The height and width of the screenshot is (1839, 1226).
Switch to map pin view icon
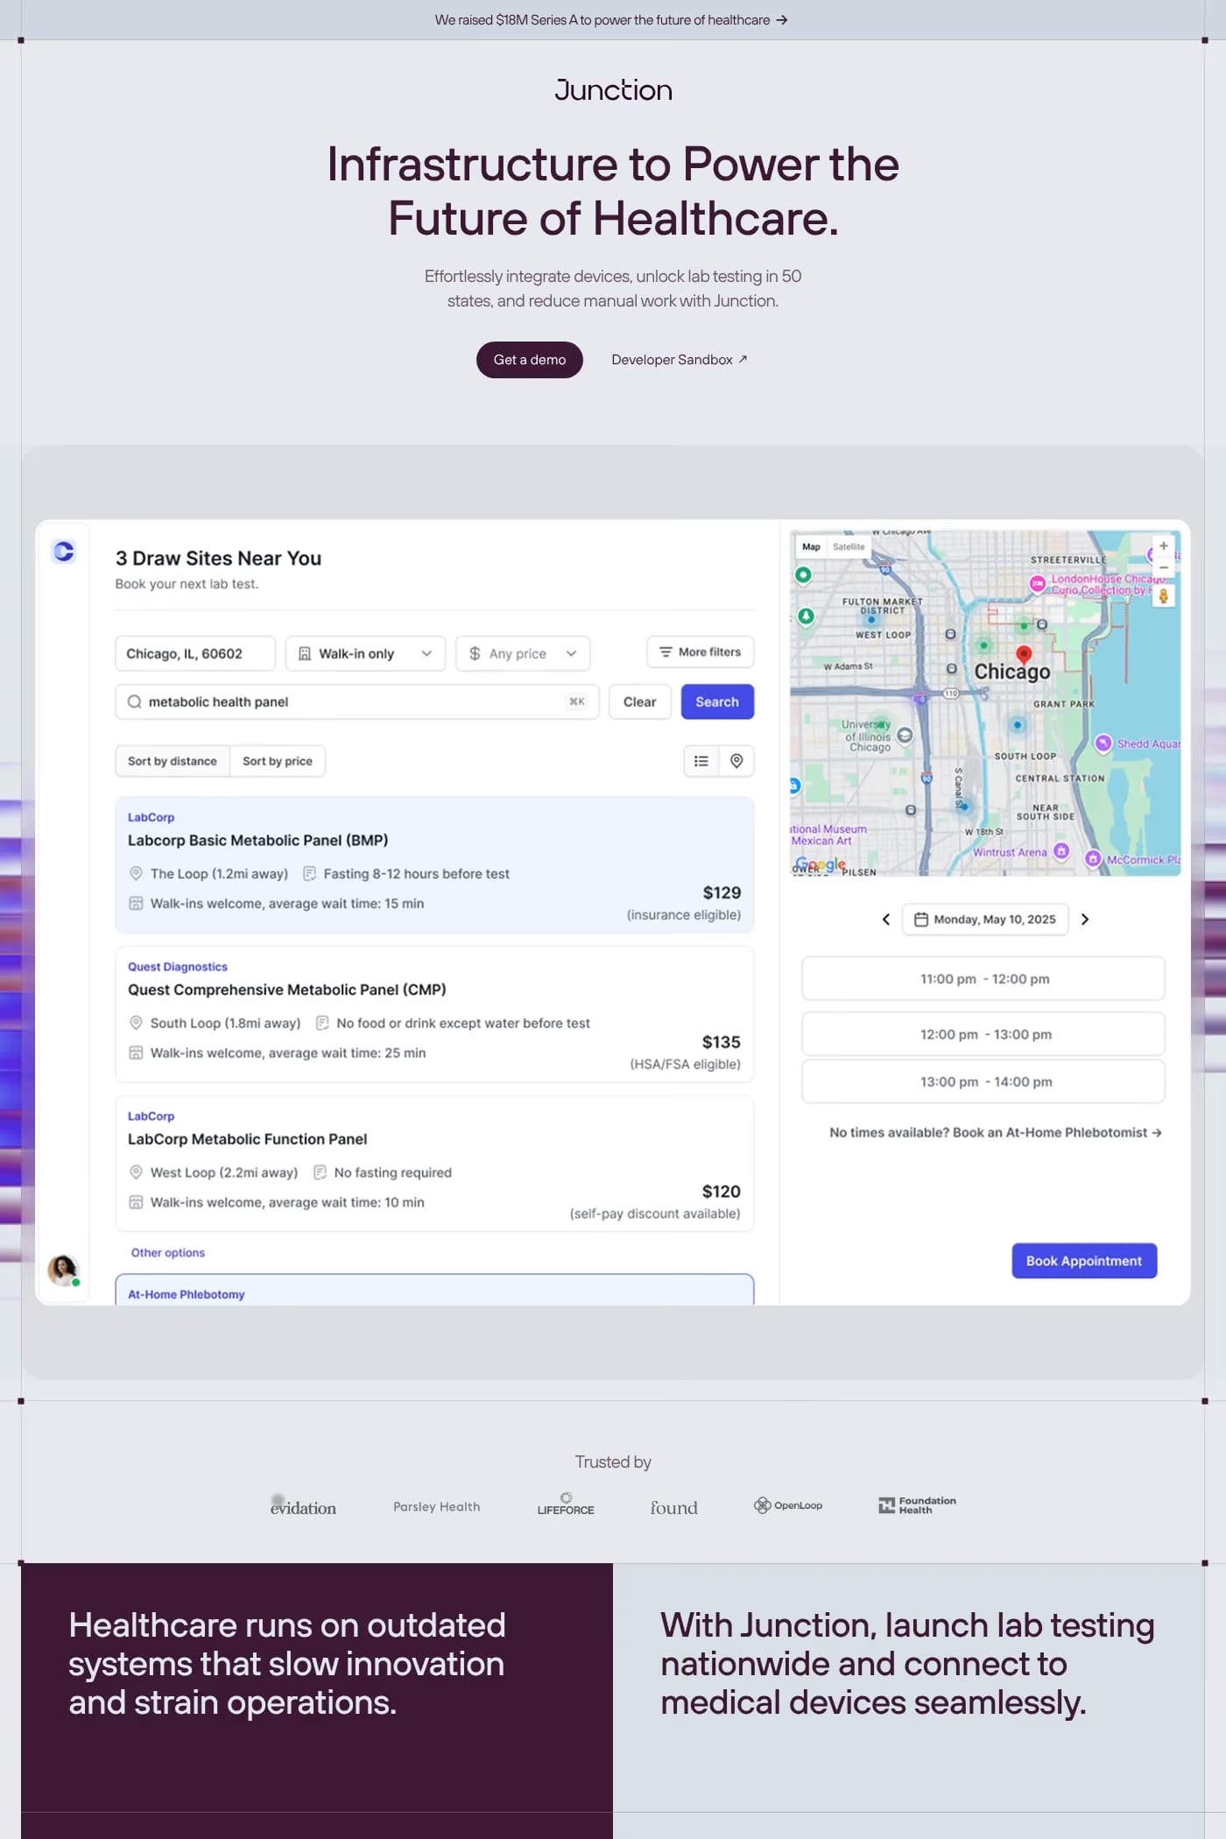(736, 761)
